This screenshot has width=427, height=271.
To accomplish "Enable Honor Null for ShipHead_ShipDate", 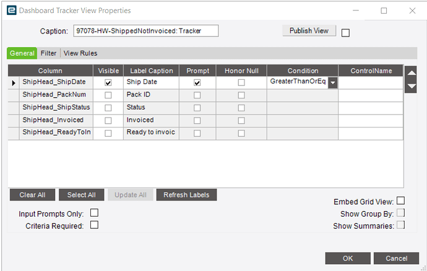I will (x=241, y=82).
